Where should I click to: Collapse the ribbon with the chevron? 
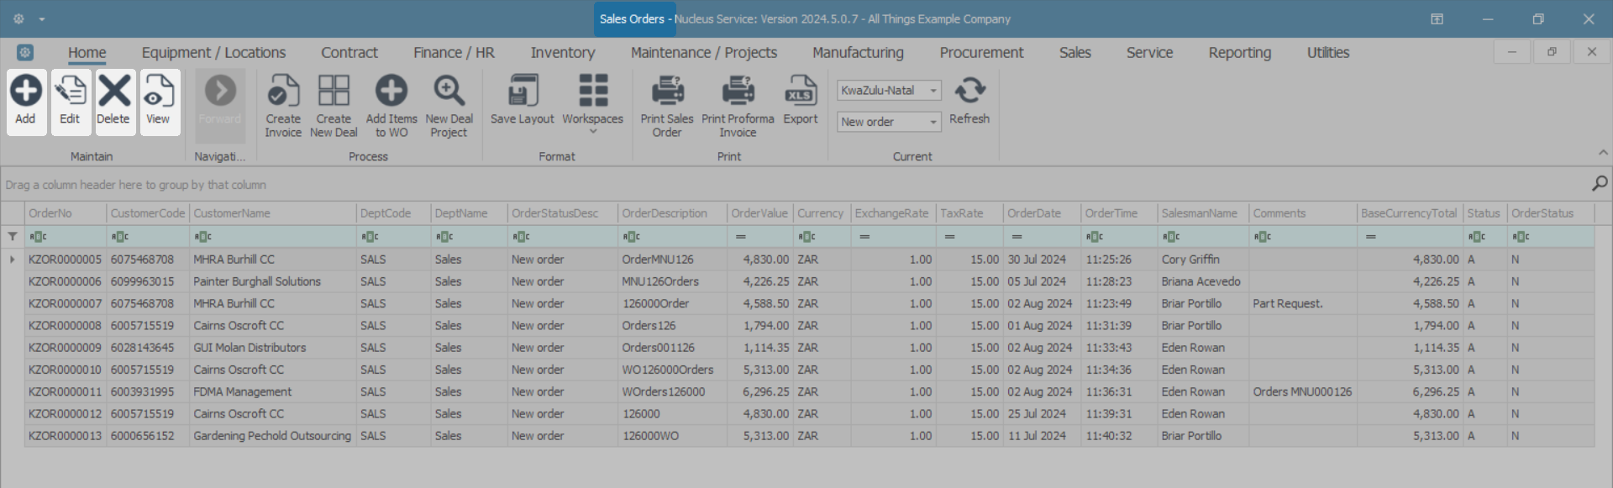1603,153
